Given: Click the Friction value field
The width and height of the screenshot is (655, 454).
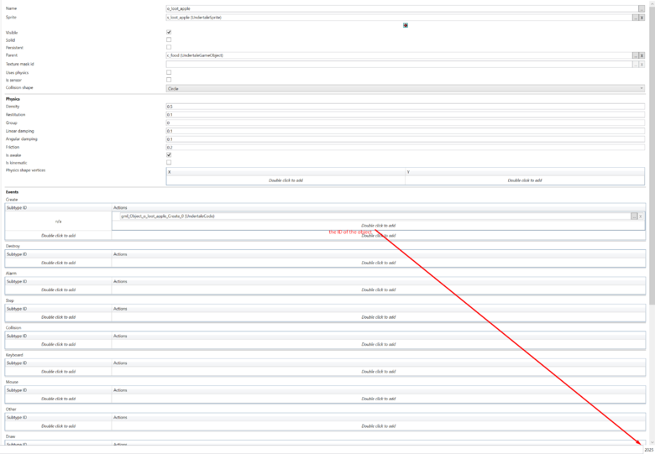Looking at the screenshot, I should click(x=405, y=147).
